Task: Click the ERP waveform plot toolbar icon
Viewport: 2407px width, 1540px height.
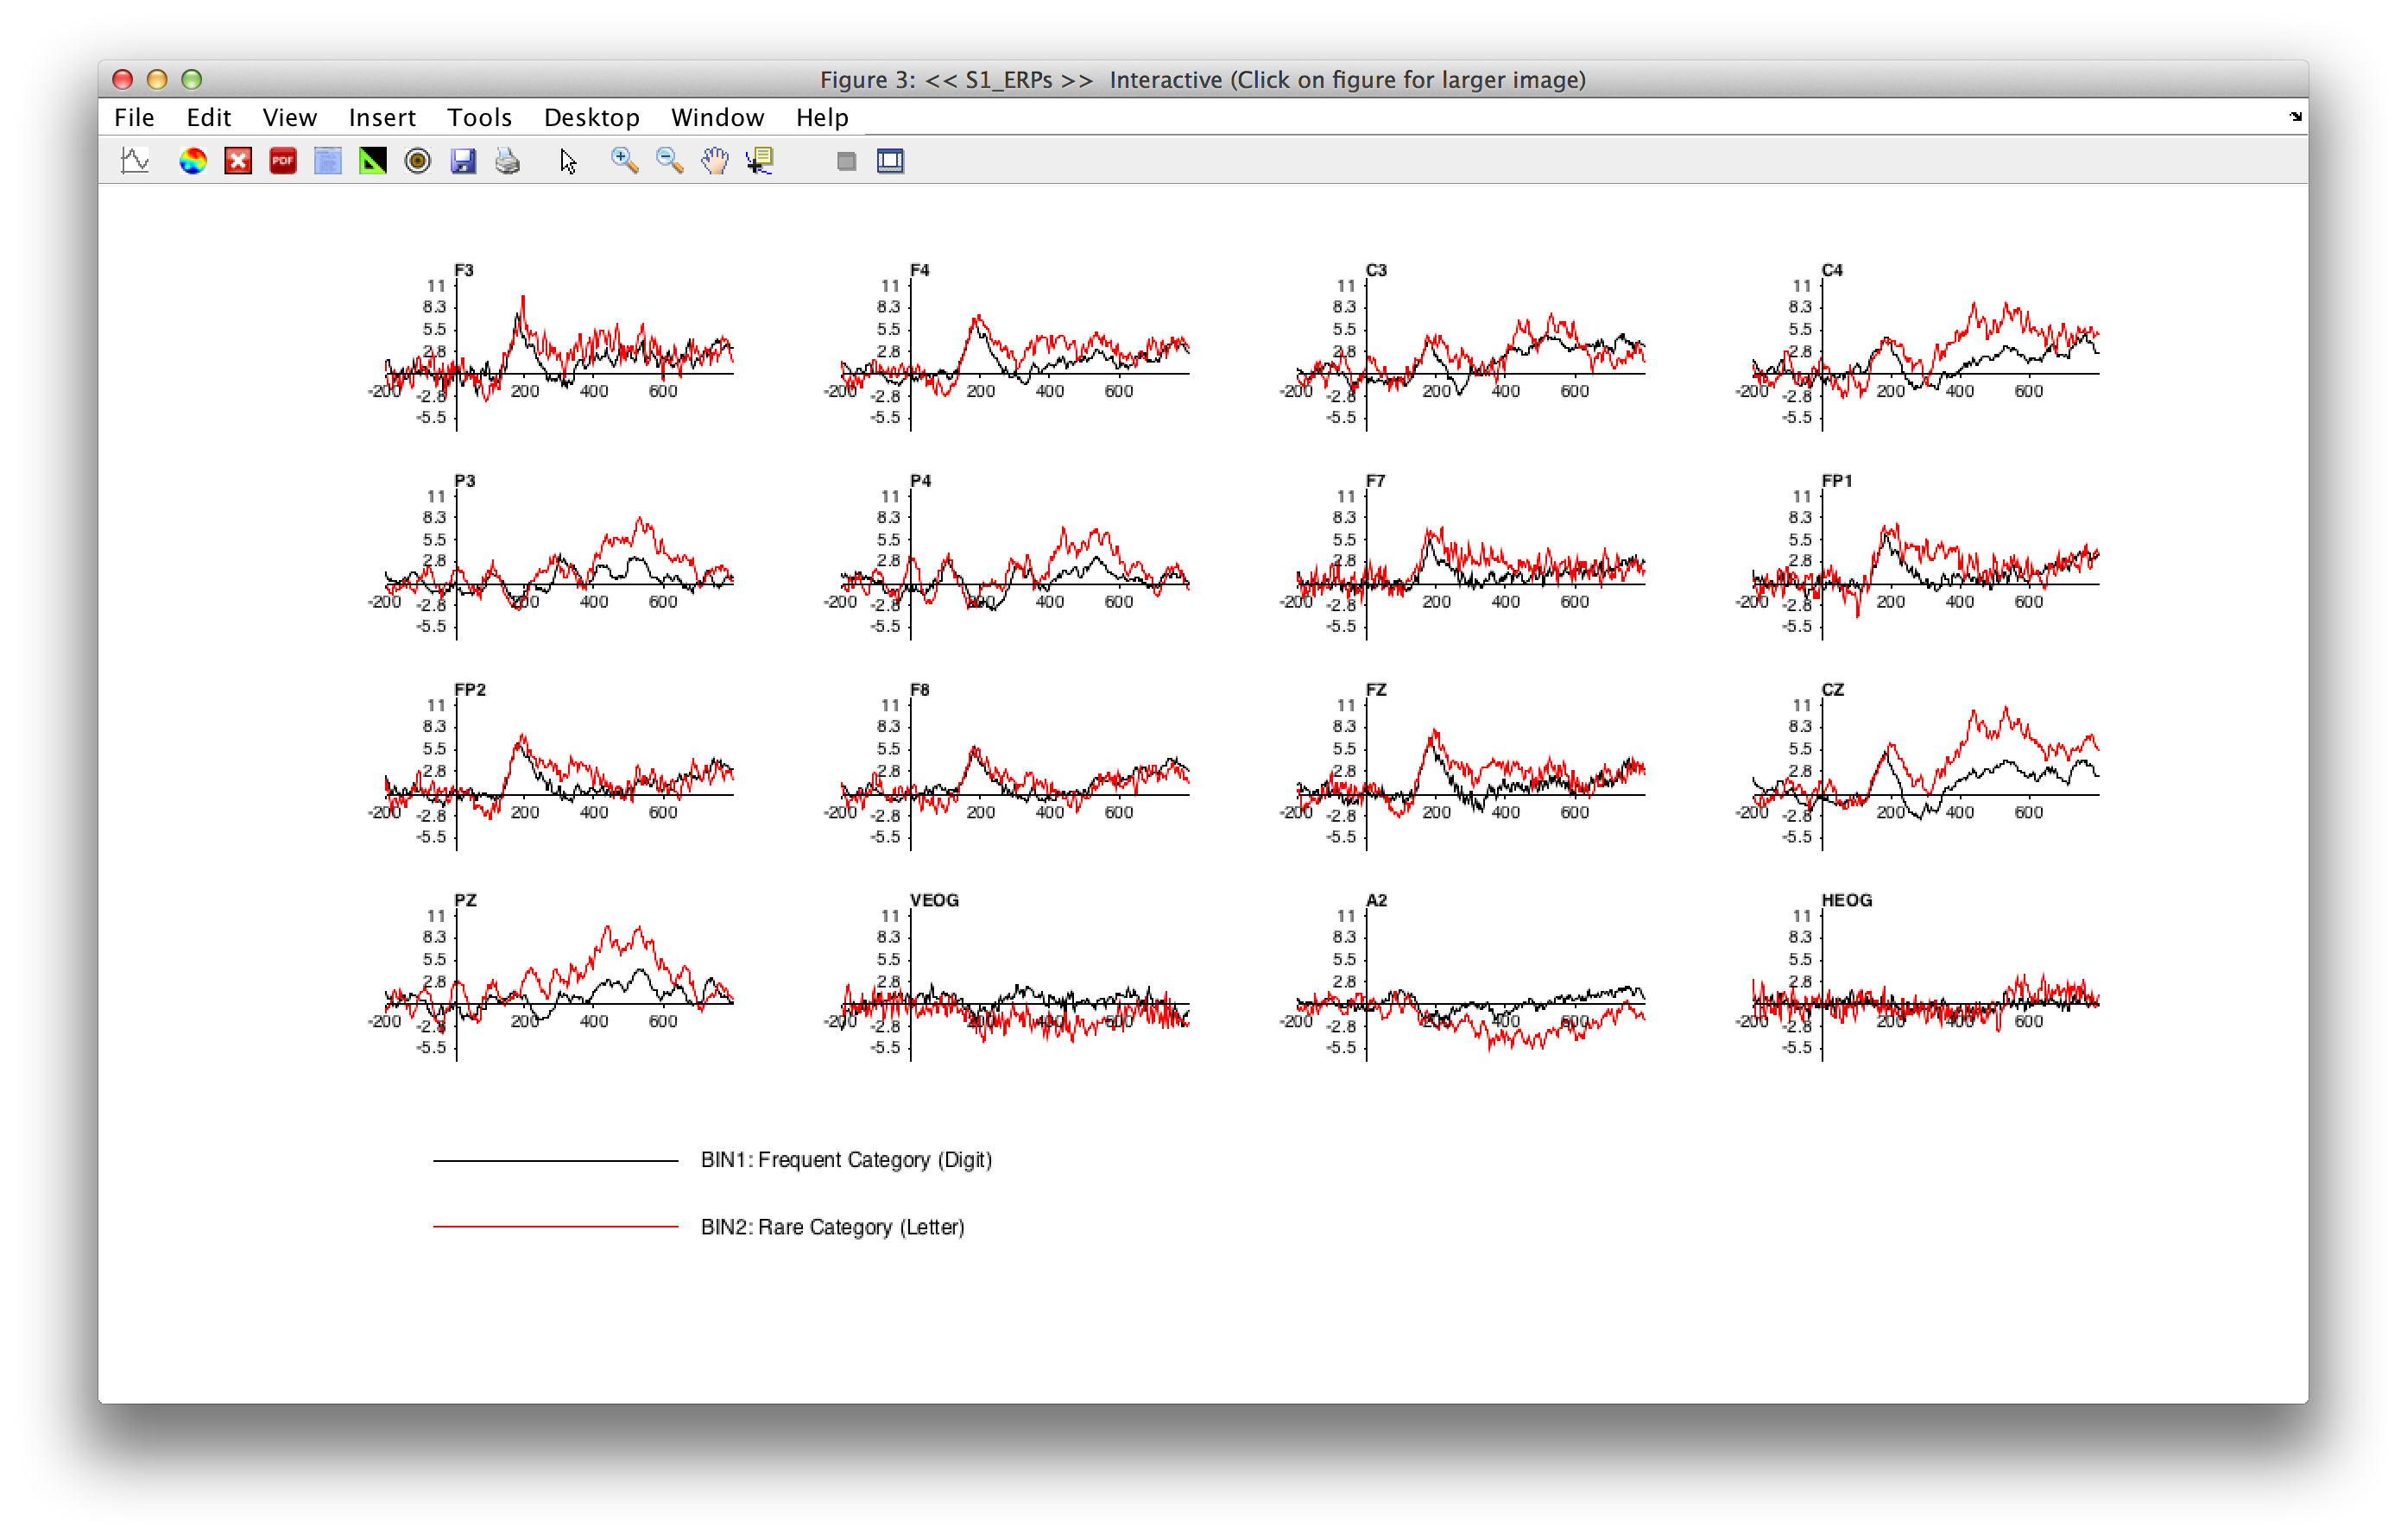Action: pos(135,161)
